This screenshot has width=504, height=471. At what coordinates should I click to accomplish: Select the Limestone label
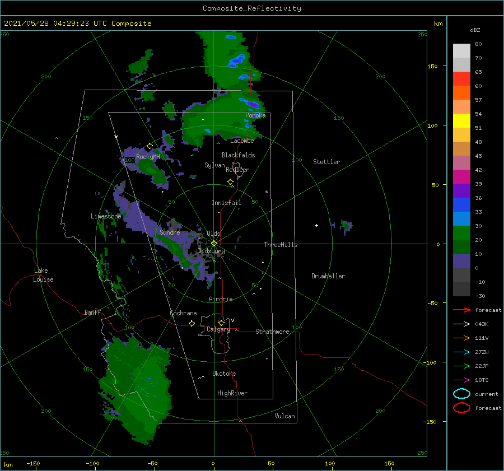point(106,216)
